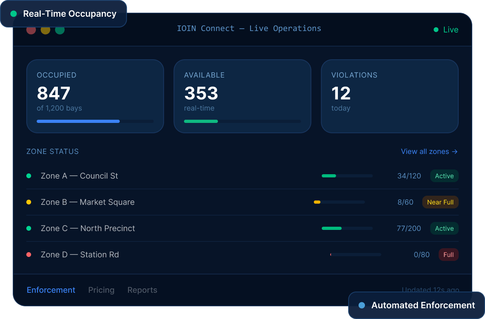Click Zone B yellow status dot
The image size is (485, 319).
click(x=29, y=202)
